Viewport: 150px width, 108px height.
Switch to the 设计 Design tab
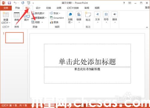(38, 8)
